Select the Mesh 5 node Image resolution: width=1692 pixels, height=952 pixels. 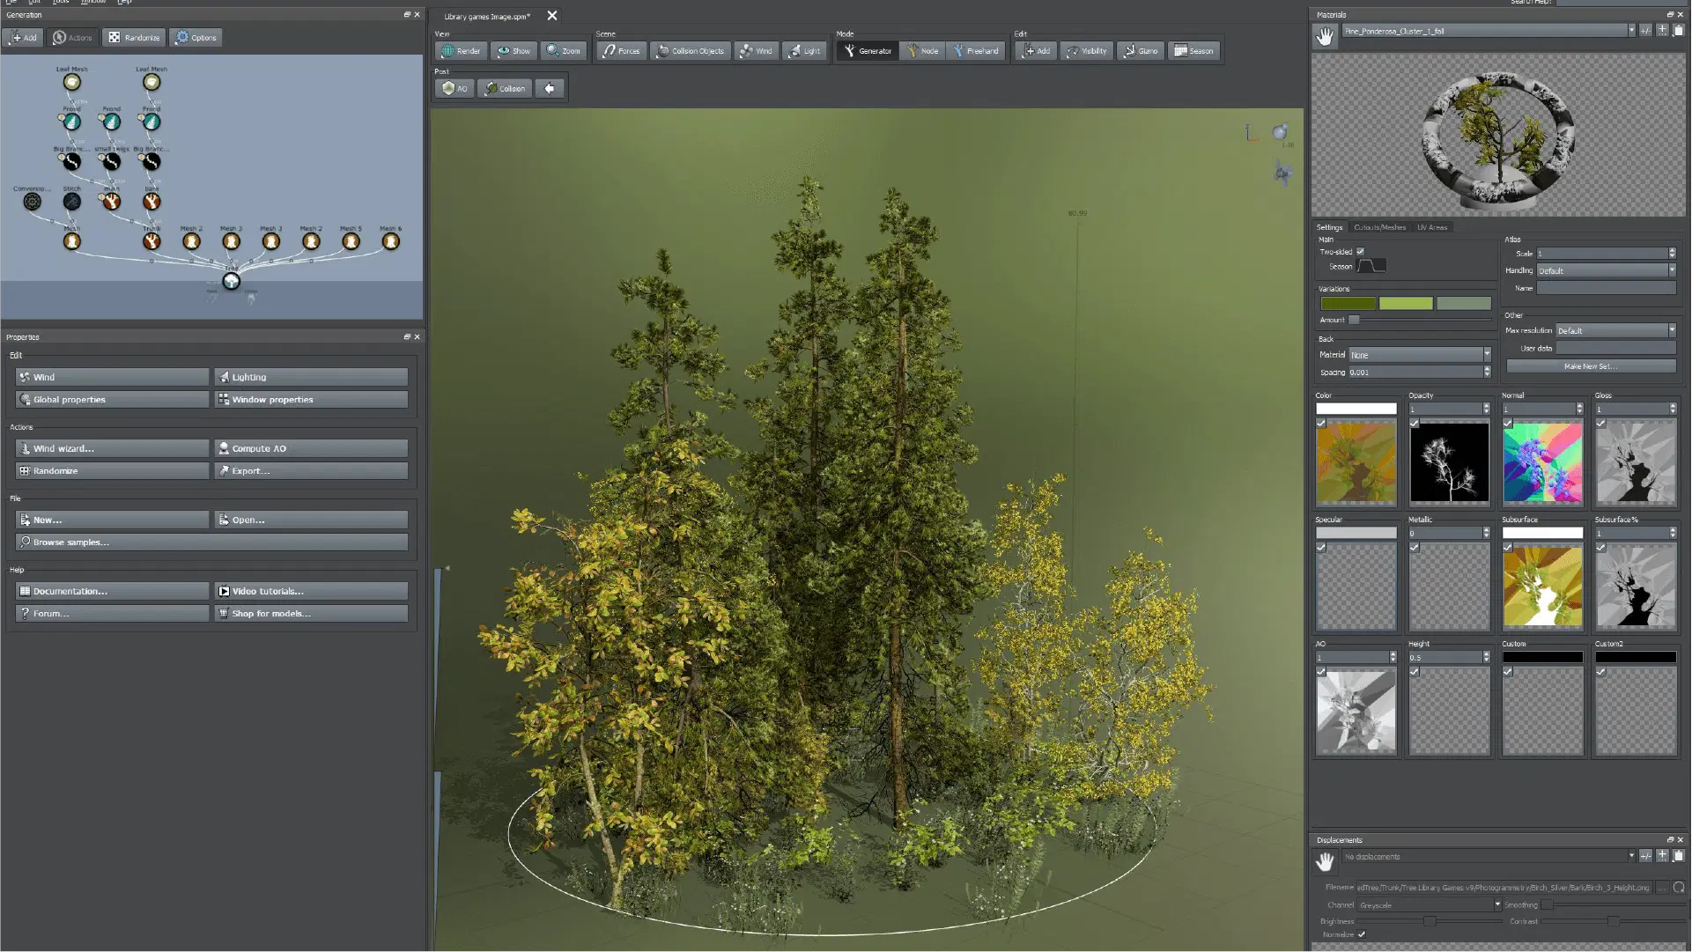(x=351, y=240)
